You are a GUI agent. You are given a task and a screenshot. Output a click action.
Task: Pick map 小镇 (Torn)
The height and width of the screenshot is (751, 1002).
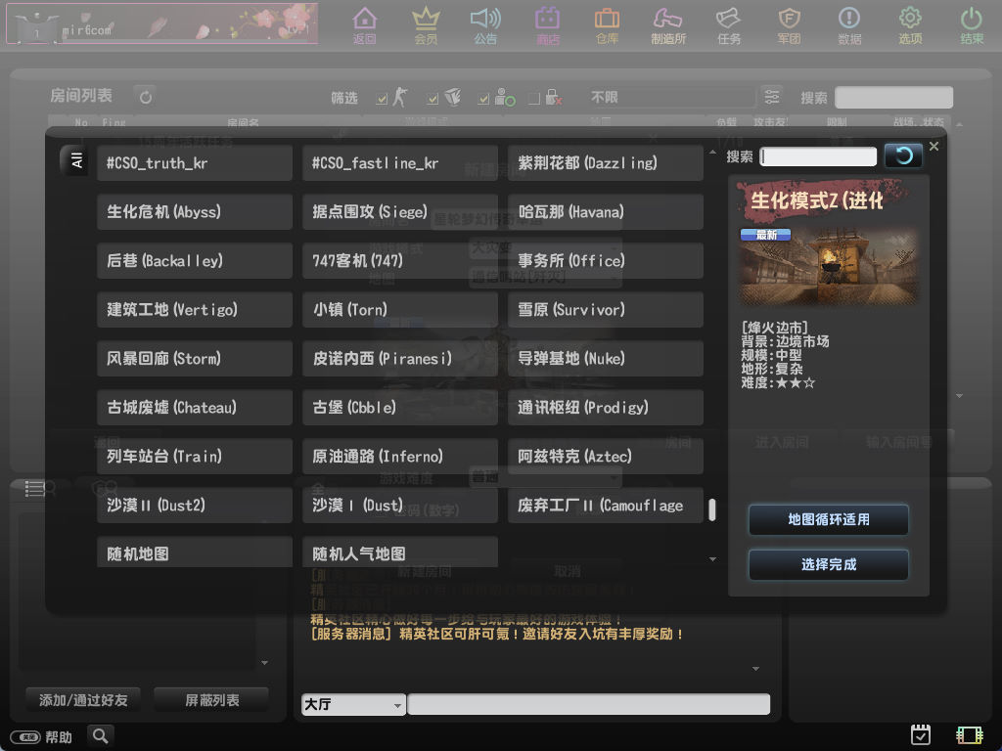point(400,310)
